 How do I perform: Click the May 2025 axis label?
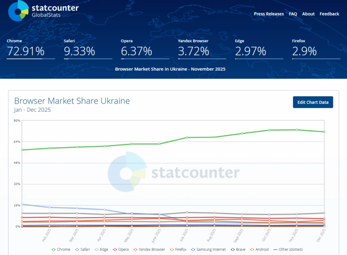click(x=129, y=235)
